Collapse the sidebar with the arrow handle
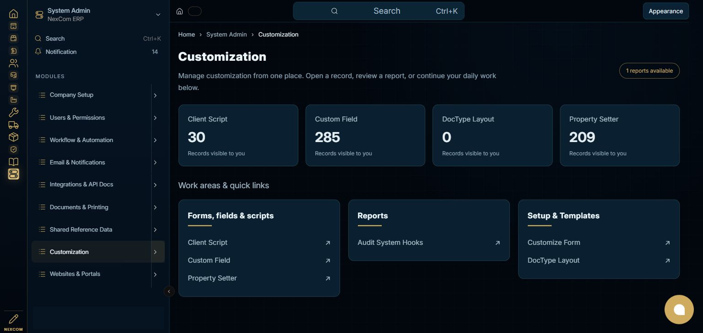The height and width of the screenshot is (333, 703). click(x=169, y=291)
